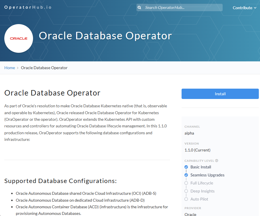
Task: Open the Contribute dropdown menu
Action: coord(243,8)
